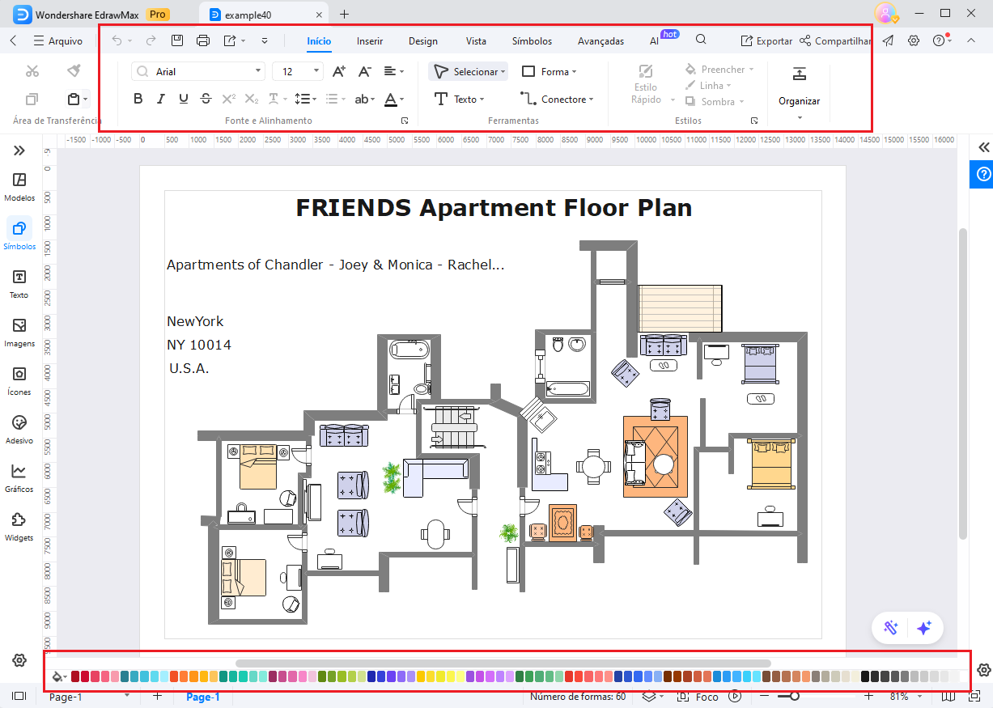This screenshot has width=993, height=708.
Task: Click the user avatar icon
Action: click(885, 13)
